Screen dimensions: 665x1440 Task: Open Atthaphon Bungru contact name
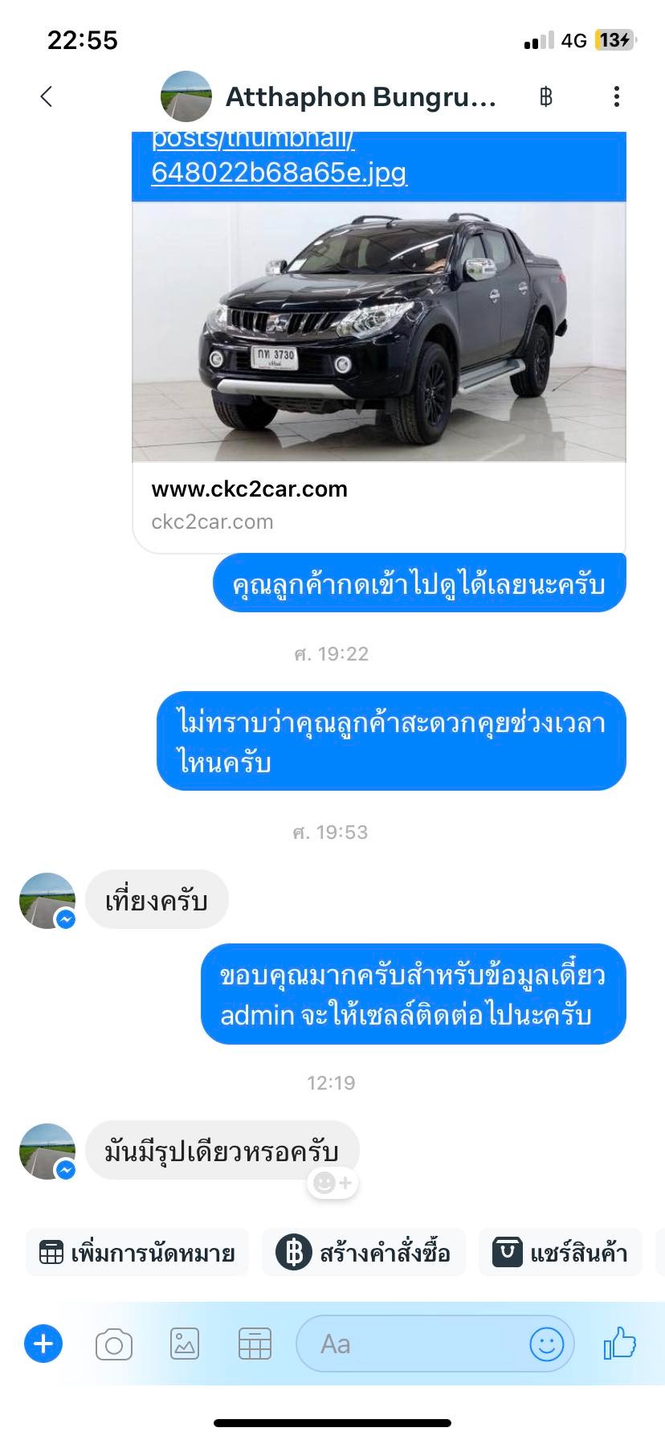click(x=361, y=97)
